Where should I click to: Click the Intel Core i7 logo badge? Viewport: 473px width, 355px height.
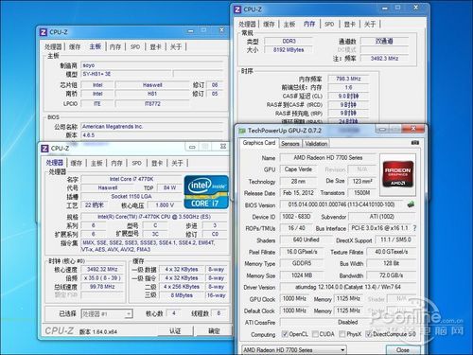[x=206, y=192]
